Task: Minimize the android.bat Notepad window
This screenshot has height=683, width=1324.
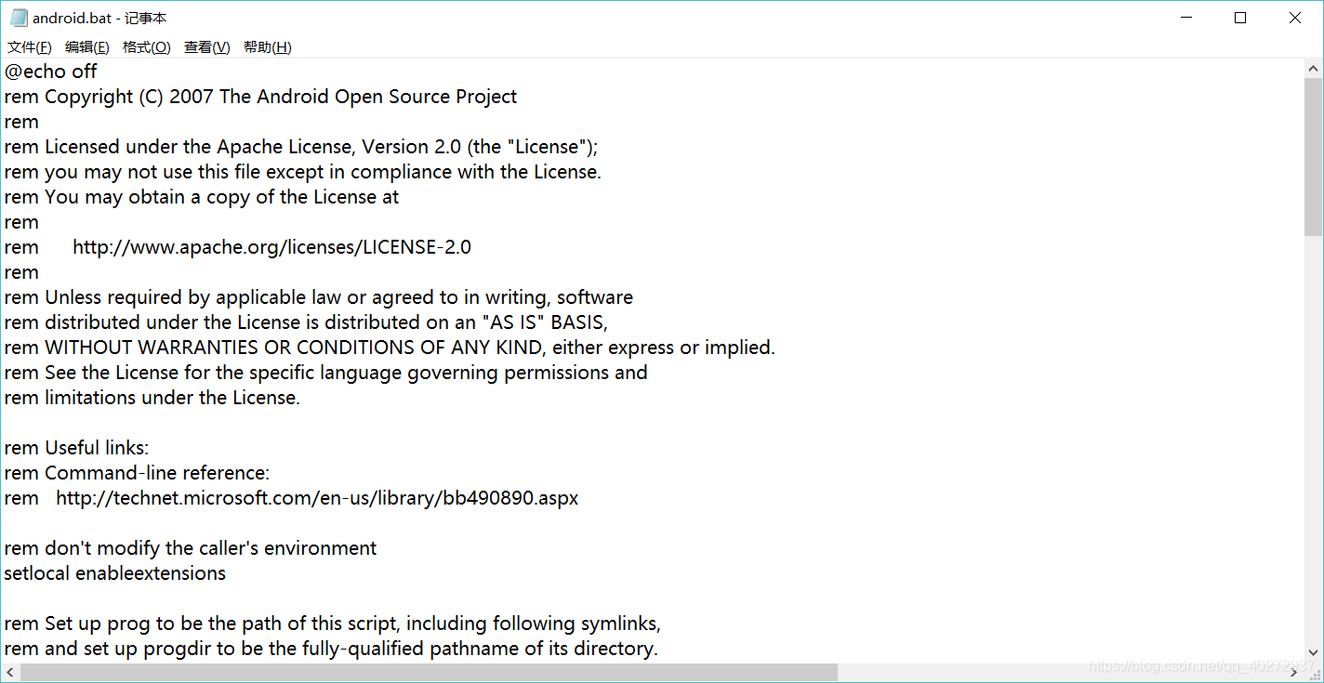Action: click(x=1185, y=18)
